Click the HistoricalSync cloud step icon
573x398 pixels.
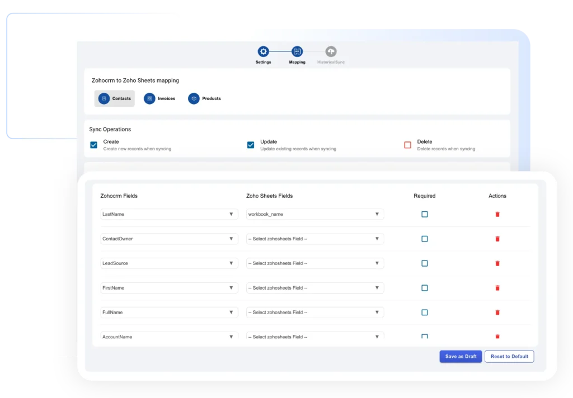[x=331, y=51]
